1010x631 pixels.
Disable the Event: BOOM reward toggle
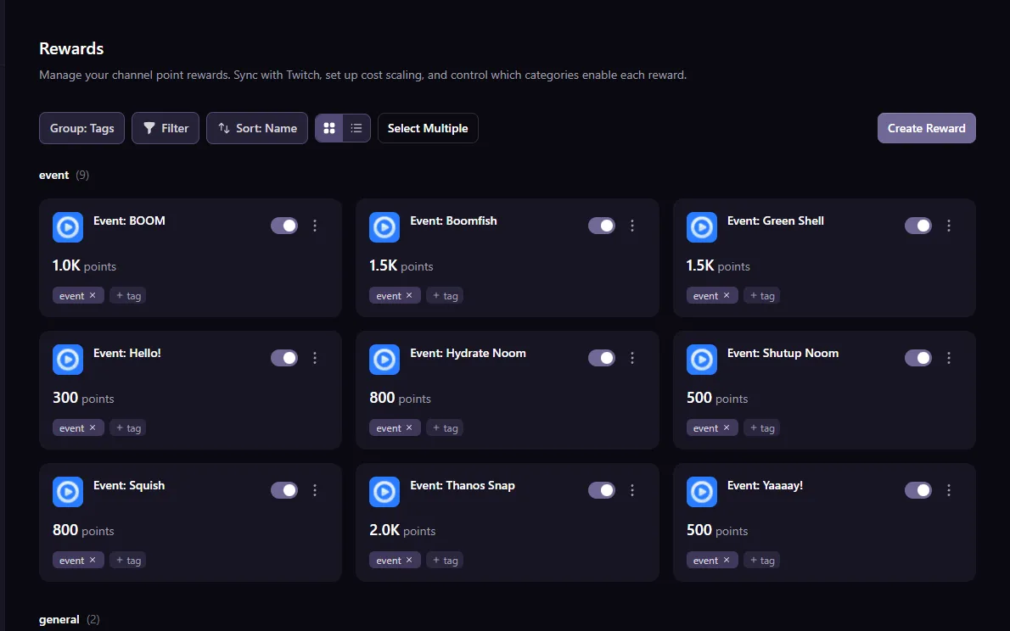tap(284, 225)
